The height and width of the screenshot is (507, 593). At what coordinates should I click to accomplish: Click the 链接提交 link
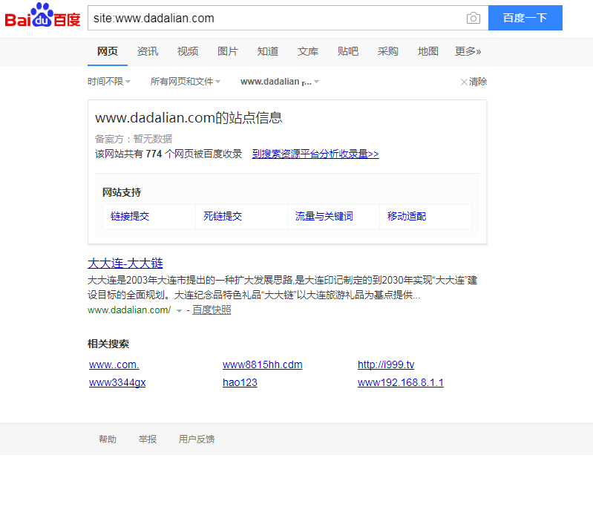point(130,217)
